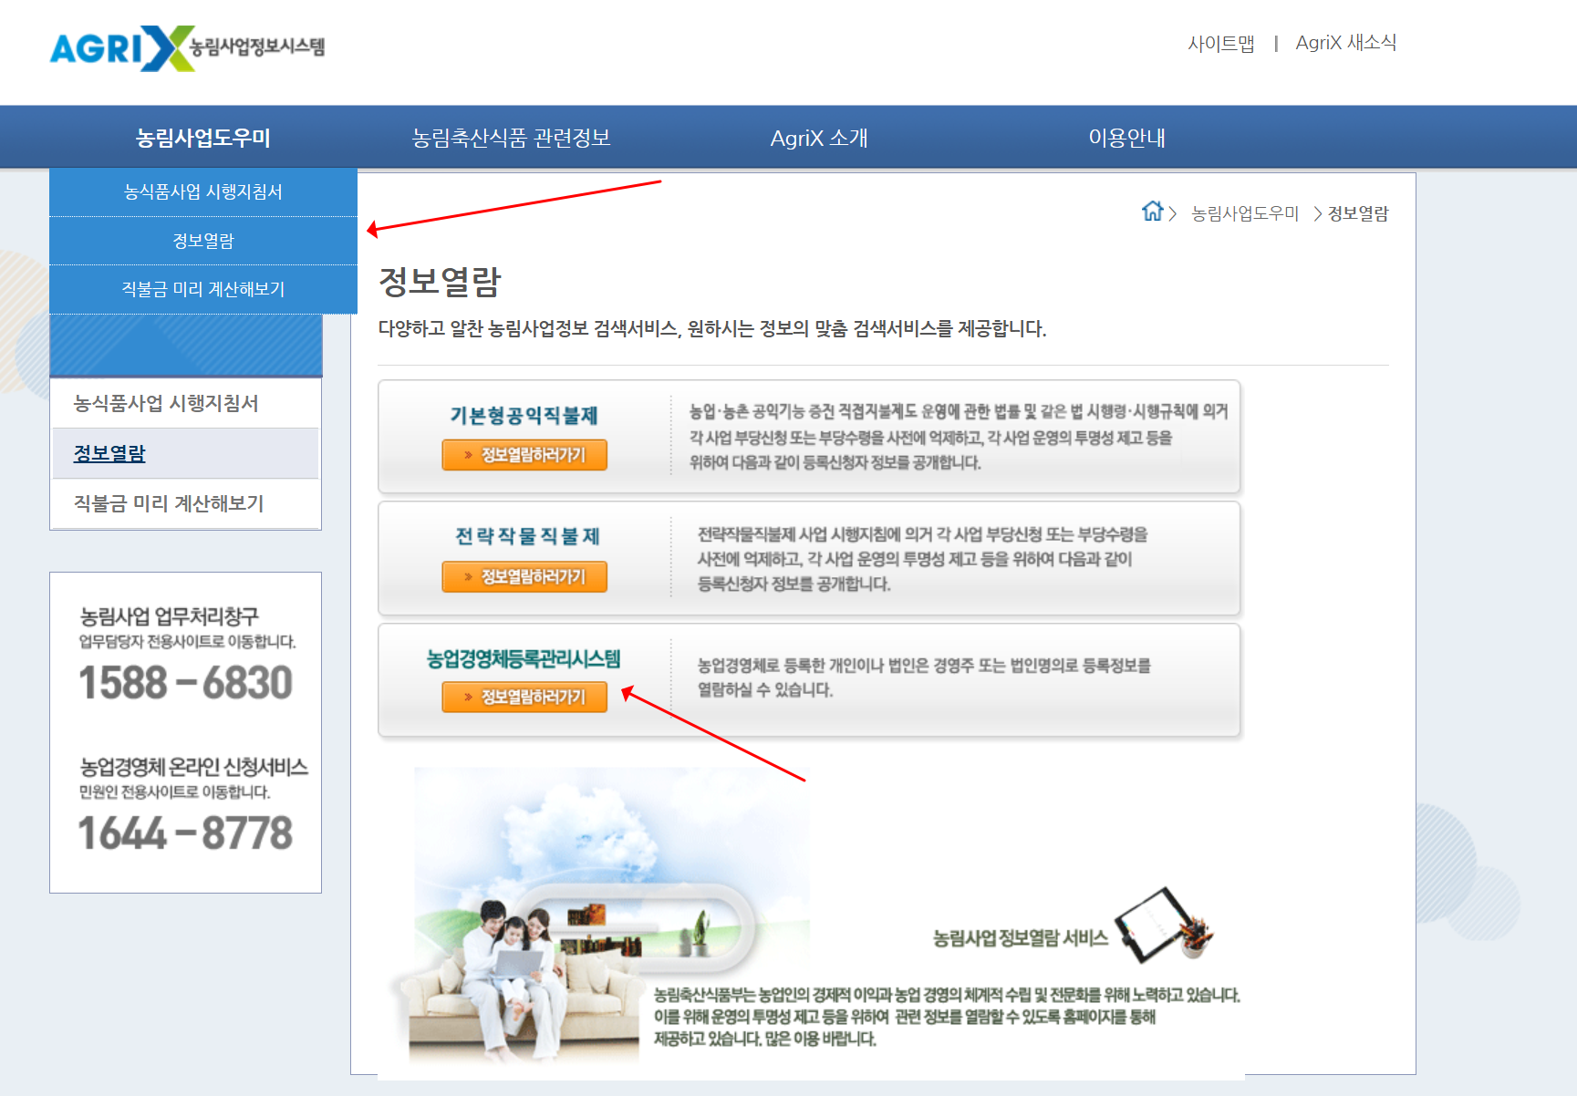Click 농업경영체등록관리시스템 card title

point(524,658)
